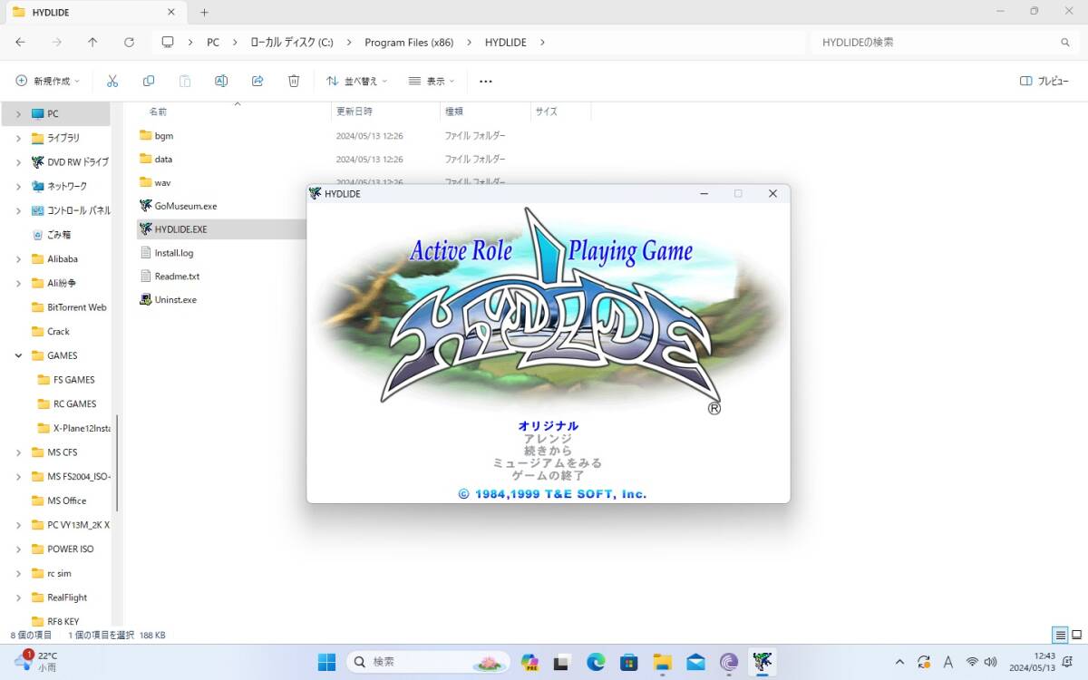Click the Share icon in Explorer toolbar

click(x=257, y=81)
